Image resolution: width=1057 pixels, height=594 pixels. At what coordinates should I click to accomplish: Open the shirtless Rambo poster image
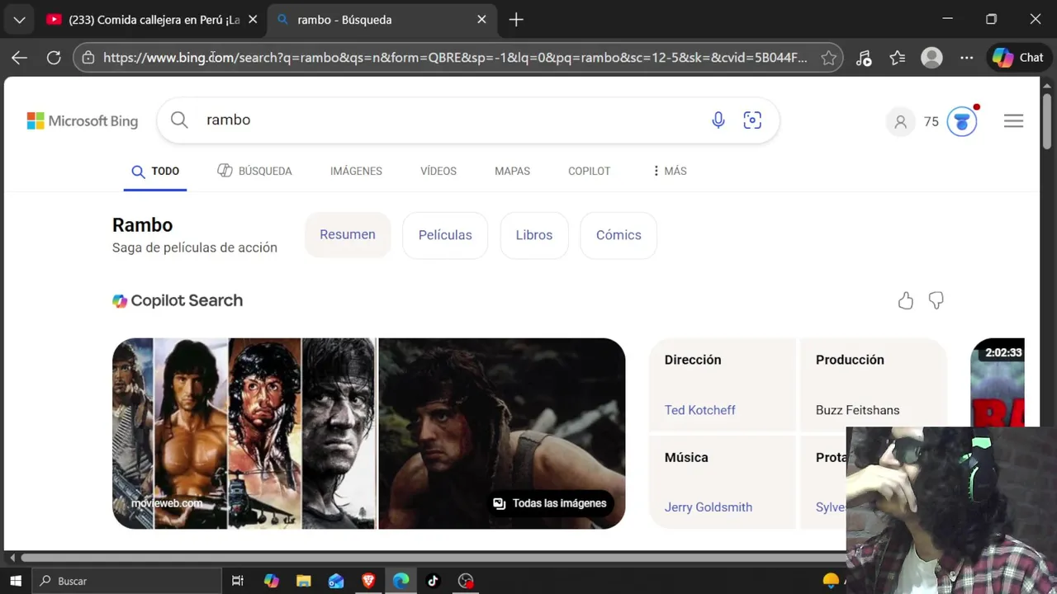click(191, 433)
